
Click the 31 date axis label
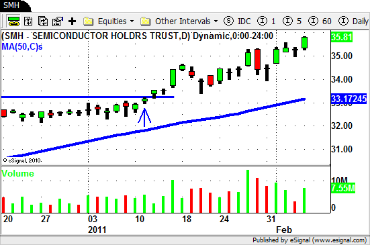pyautogui.click(x=271, y=219)
